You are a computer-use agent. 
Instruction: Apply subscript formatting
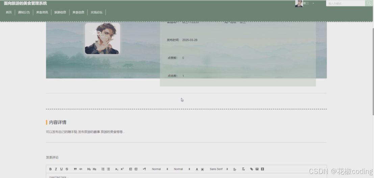point(117,169)
